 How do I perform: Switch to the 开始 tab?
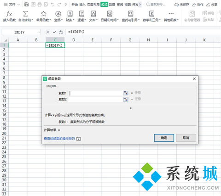[75, 5]
